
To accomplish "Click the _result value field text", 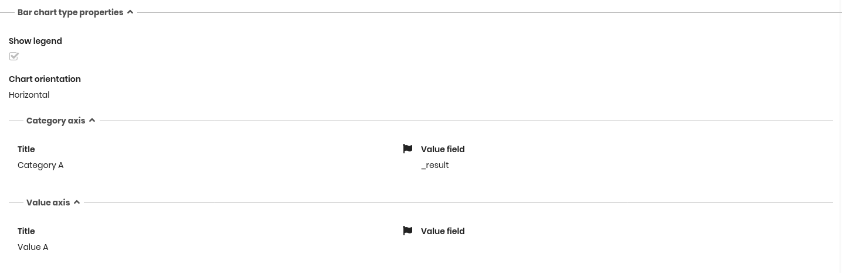I will click(435, 165).
